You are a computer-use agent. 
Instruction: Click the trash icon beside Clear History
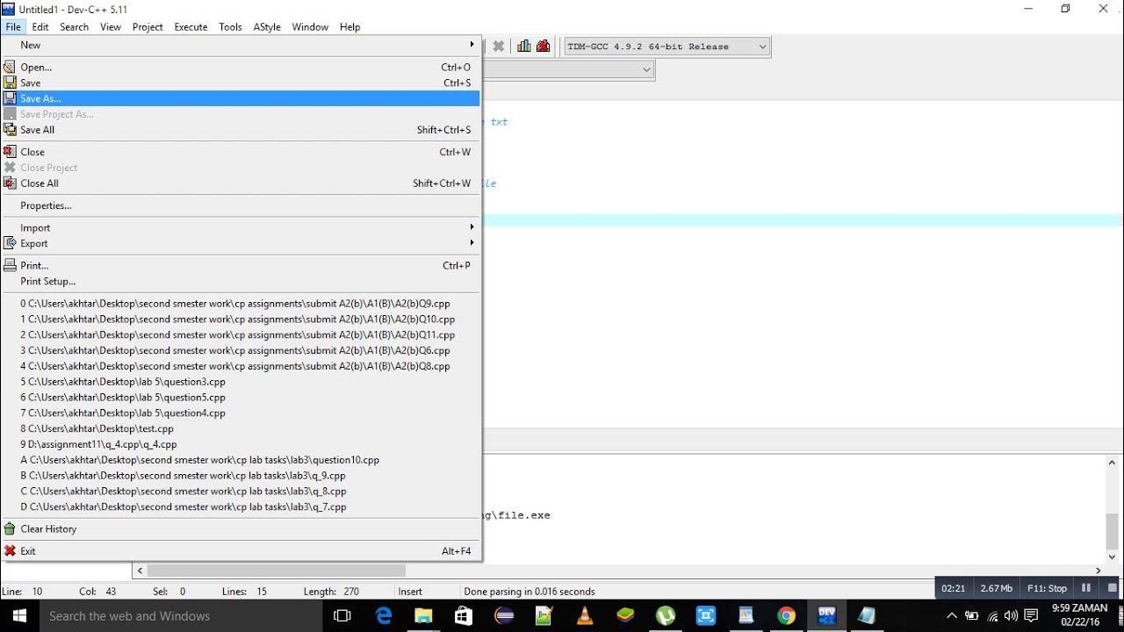coord(10,528)
